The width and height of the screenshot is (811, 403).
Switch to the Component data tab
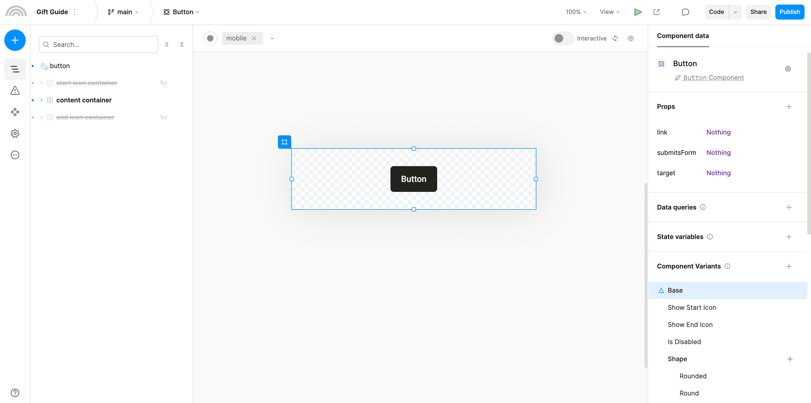tap(683, 36)
